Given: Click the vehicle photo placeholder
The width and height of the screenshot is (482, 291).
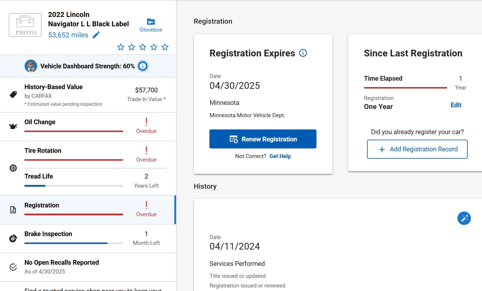Looking at the screenshot, I should [25, 25].
